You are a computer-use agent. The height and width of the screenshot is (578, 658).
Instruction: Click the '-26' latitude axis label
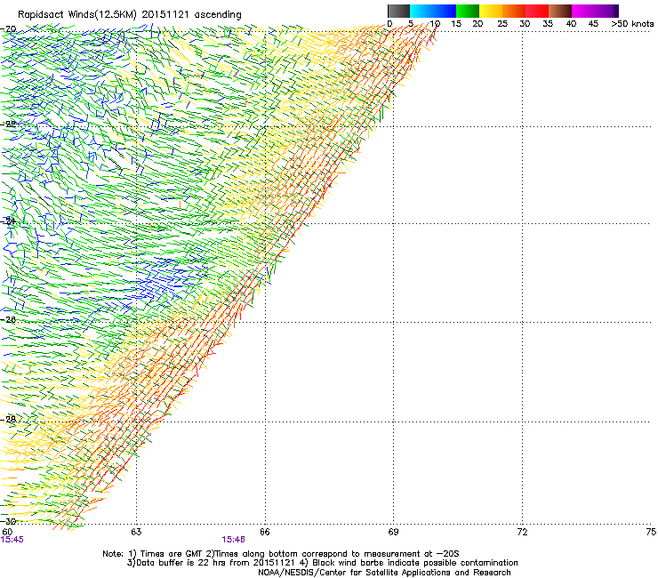coord(9,319)
